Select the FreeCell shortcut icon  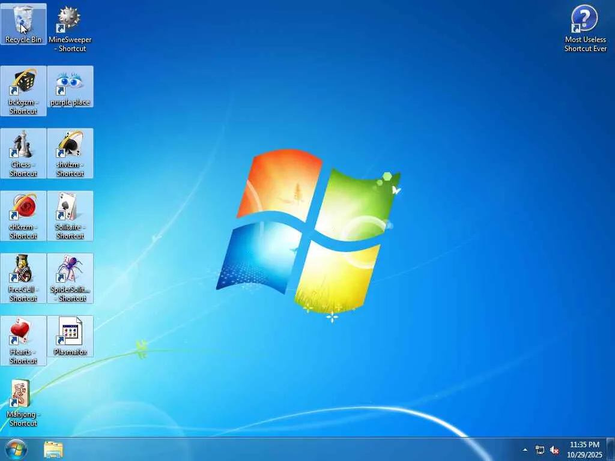tap(23, 278)
